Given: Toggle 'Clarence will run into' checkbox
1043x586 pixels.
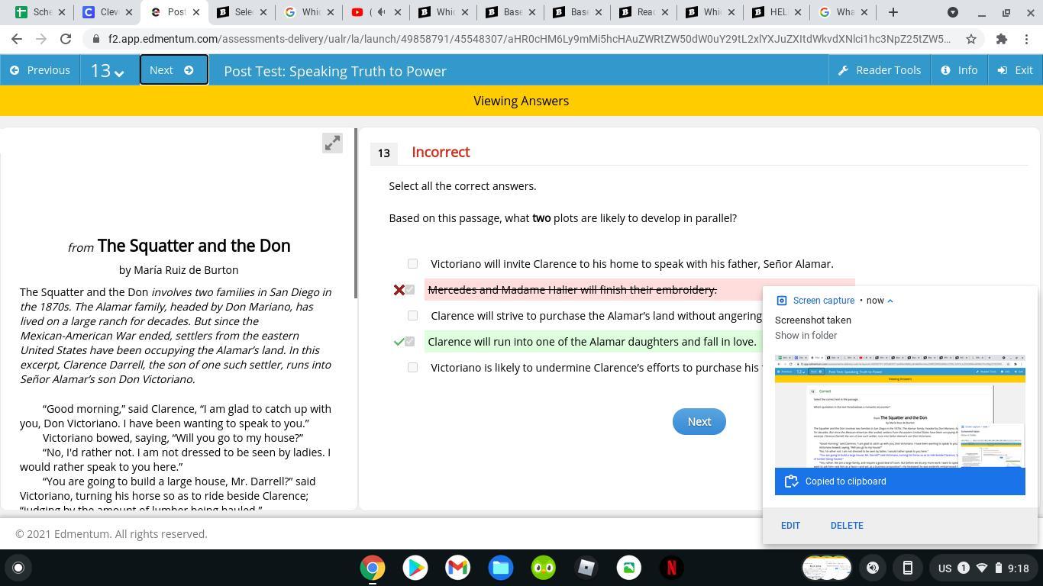Looking at the screenshot, I should tap(410, 341).
